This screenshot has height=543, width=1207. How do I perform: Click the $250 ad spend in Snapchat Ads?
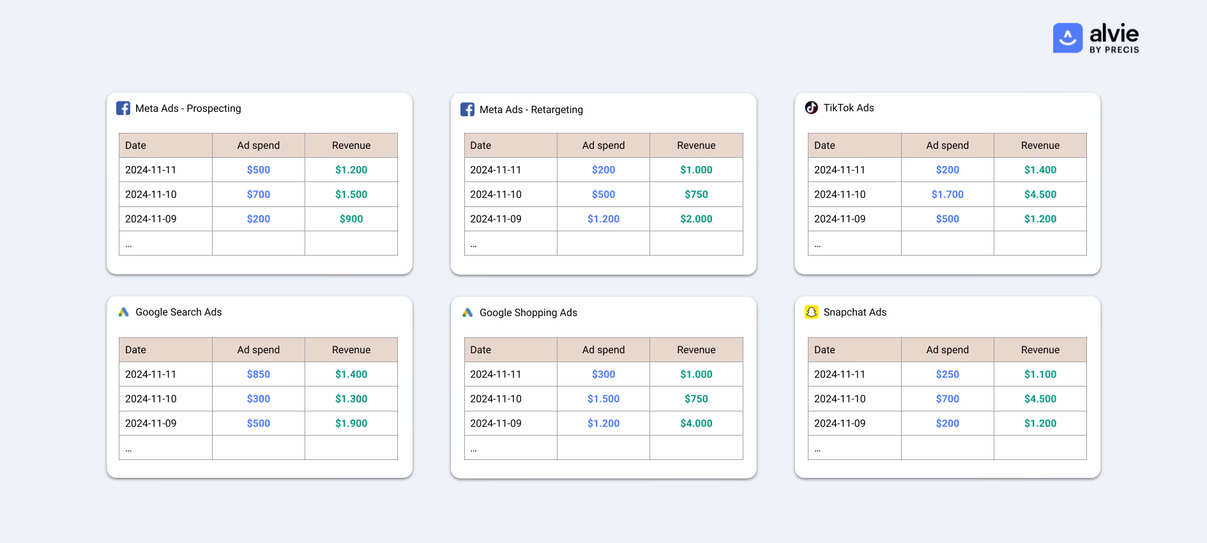click(x=948, y=374)
